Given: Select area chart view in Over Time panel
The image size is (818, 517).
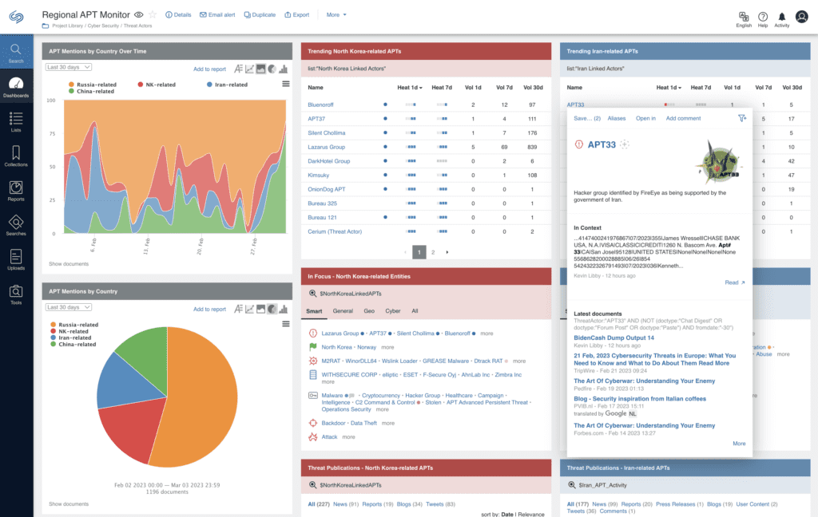Looking at the screenshot, I should click(x=261, y=69).
